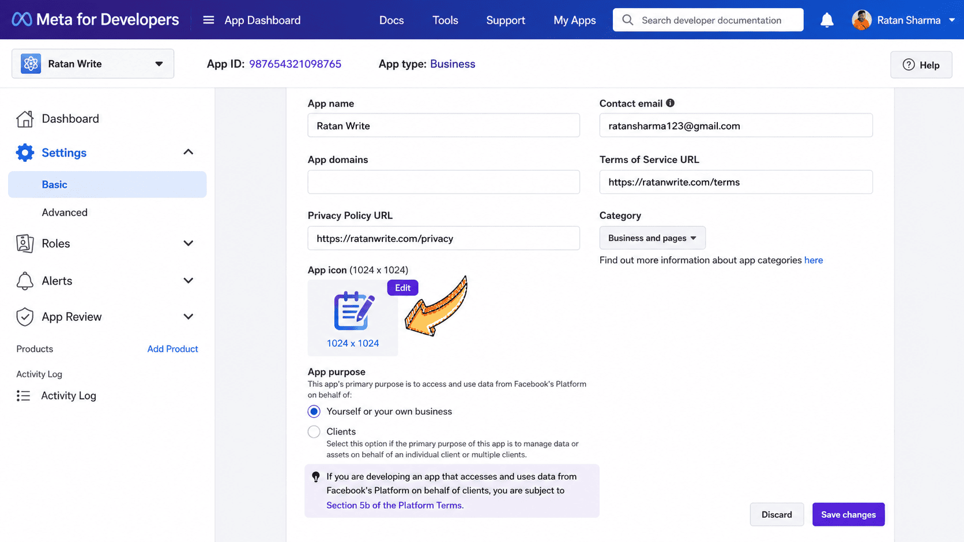Focus the Privacy Policy URL field
The width and height of the screenshot is (964, 542).
coord(443,238)
